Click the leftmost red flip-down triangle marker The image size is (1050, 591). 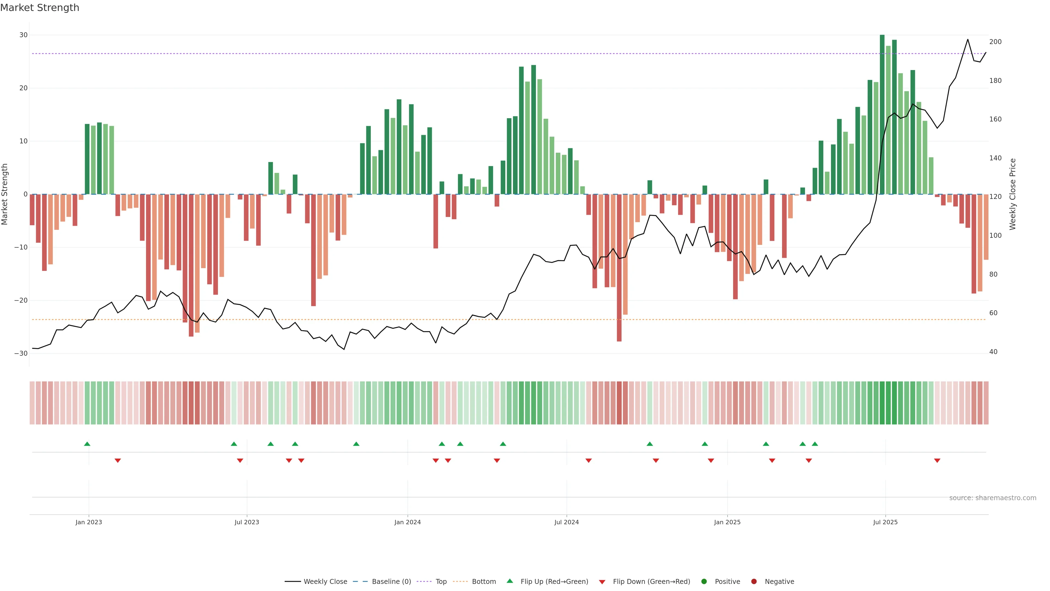[118, 460]
